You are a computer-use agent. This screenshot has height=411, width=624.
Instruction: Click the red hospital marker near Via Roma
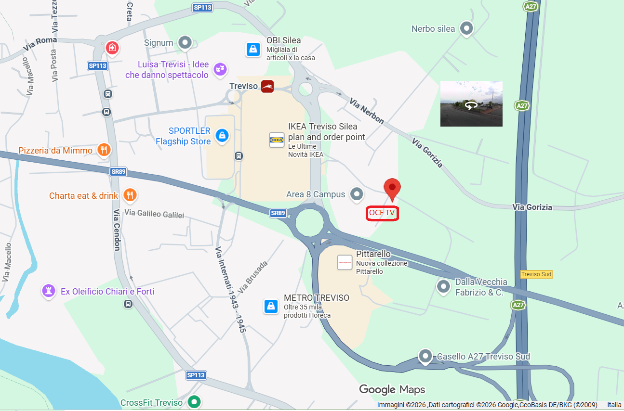(x=112, y=48)
